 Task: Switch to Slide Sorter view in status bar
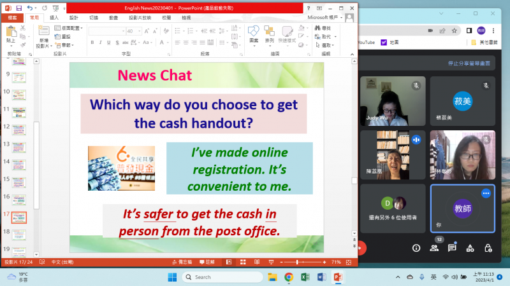pos(243,262)
